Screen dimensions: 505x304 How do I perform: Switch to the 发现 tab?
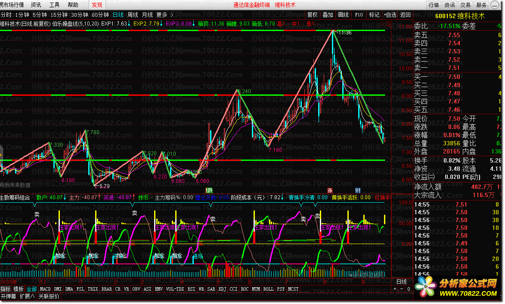(x=97, y=4)
